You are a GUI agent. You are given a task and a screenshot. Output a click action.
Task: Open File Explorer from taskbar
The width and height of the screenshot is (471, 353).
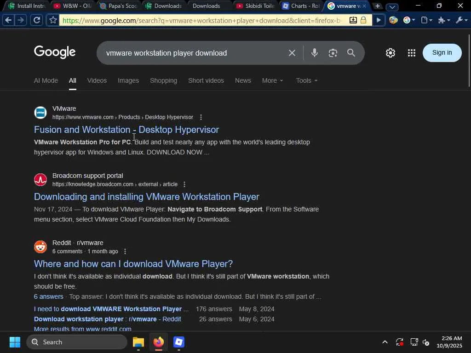pos(138,342)
